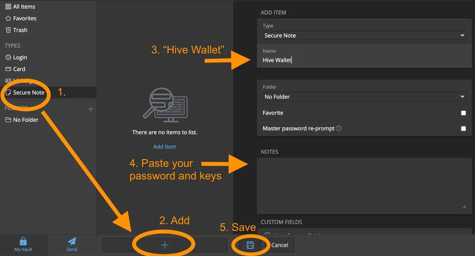Click the All Items grid icon
Viewport: 475px width, 256px height.
(x=8, y=6)
